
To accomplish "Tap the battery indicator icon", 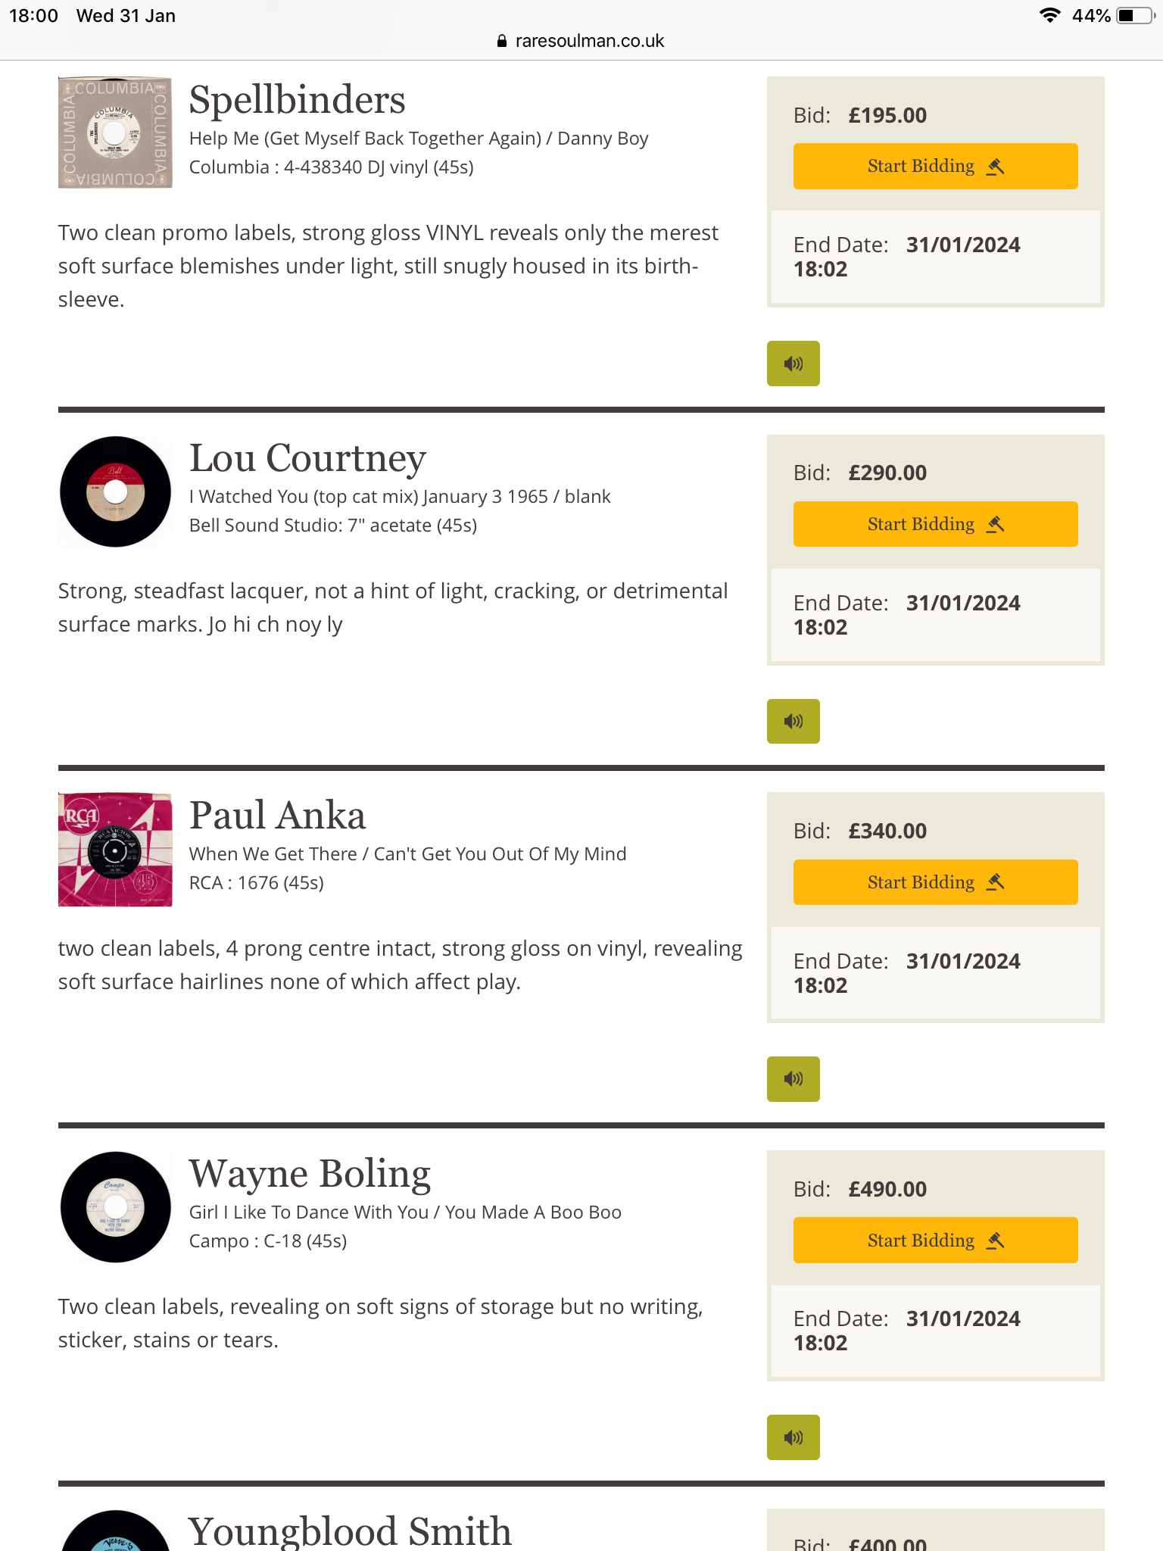I will point(1136,16).
